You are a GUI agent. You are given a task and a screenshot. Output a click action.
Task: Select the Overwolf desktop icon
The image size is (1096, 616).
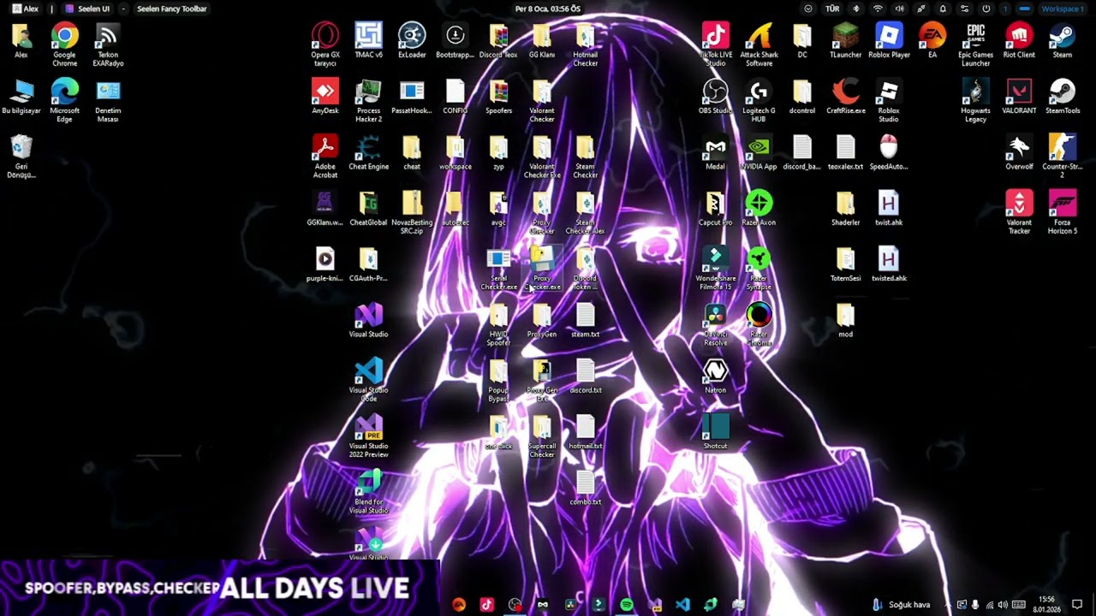tap(1019, 152)
